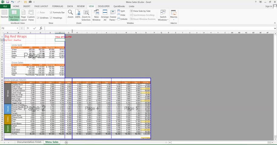Click the camera icon in quick access toolbar
This screenshot has width=277, height=145.
(x=30, y=2)
